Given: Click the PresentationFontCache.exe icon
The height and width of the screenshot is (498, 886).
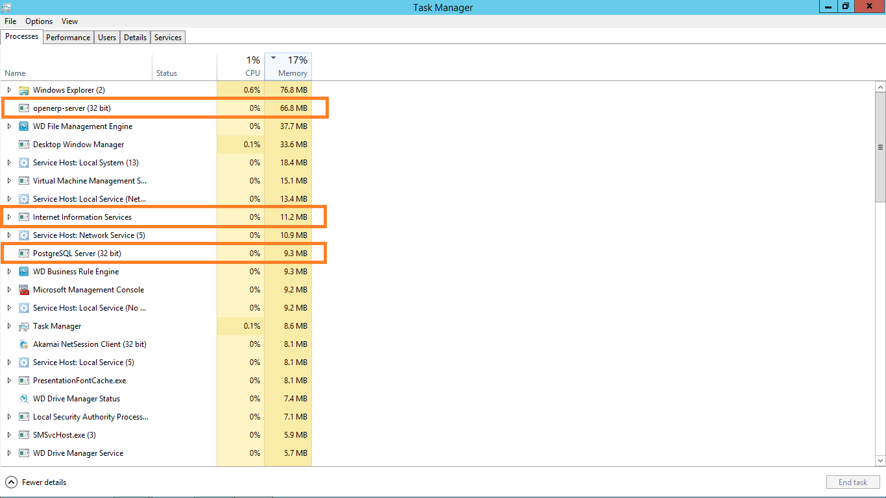Looking at the screenshot, I should (24, 381).
